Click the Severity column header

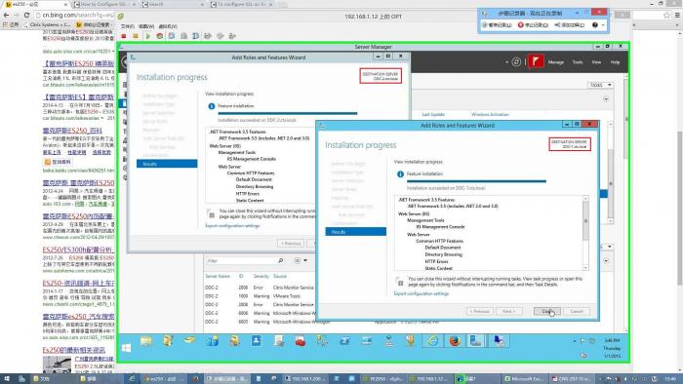(261, 276)
